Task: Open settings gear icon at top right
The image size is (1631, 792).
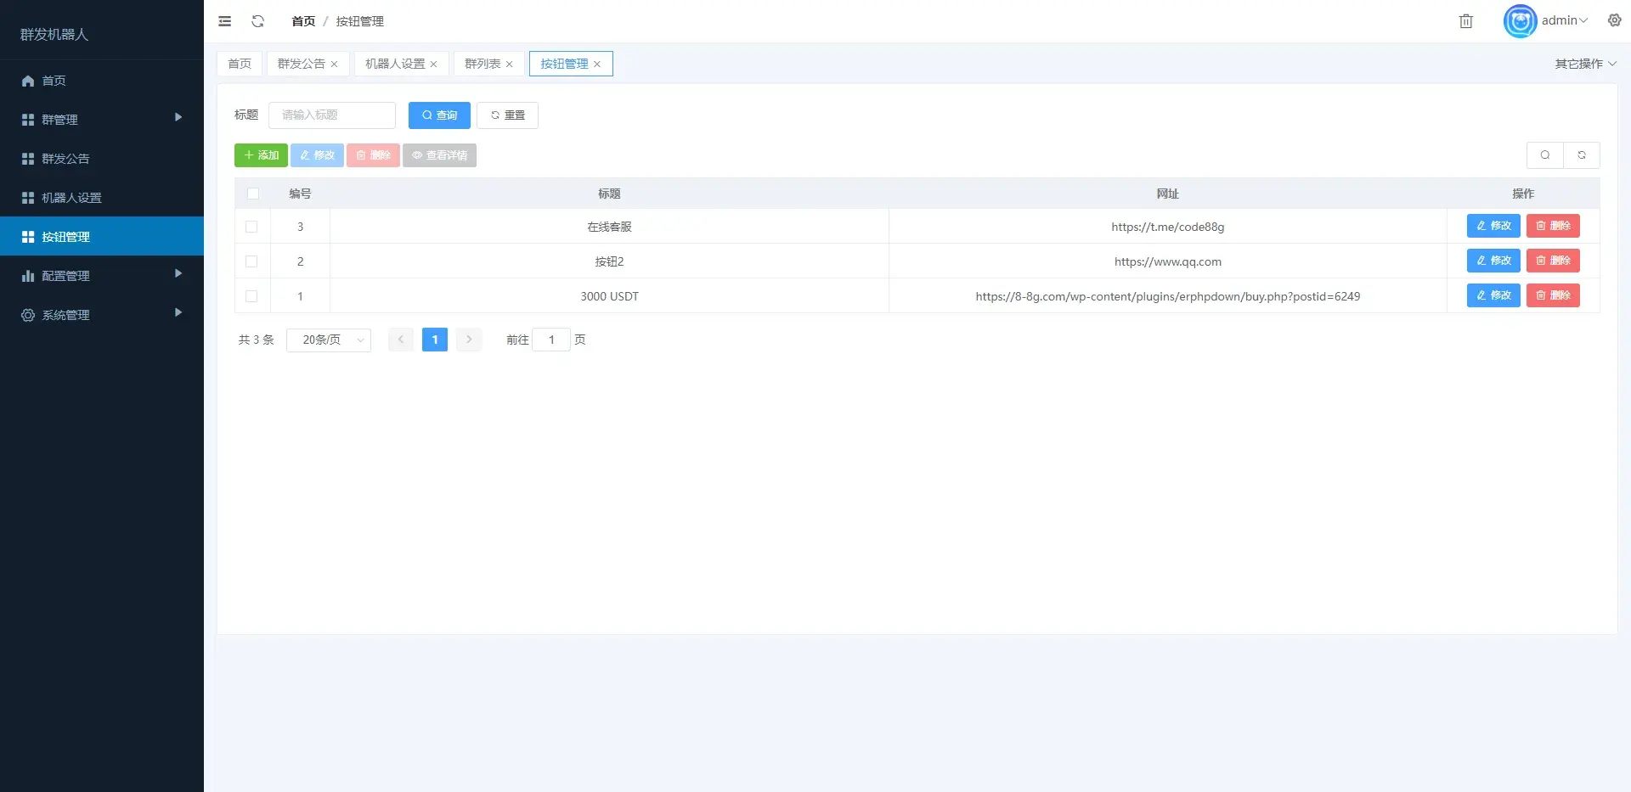Action: [x=1615, y=20]
